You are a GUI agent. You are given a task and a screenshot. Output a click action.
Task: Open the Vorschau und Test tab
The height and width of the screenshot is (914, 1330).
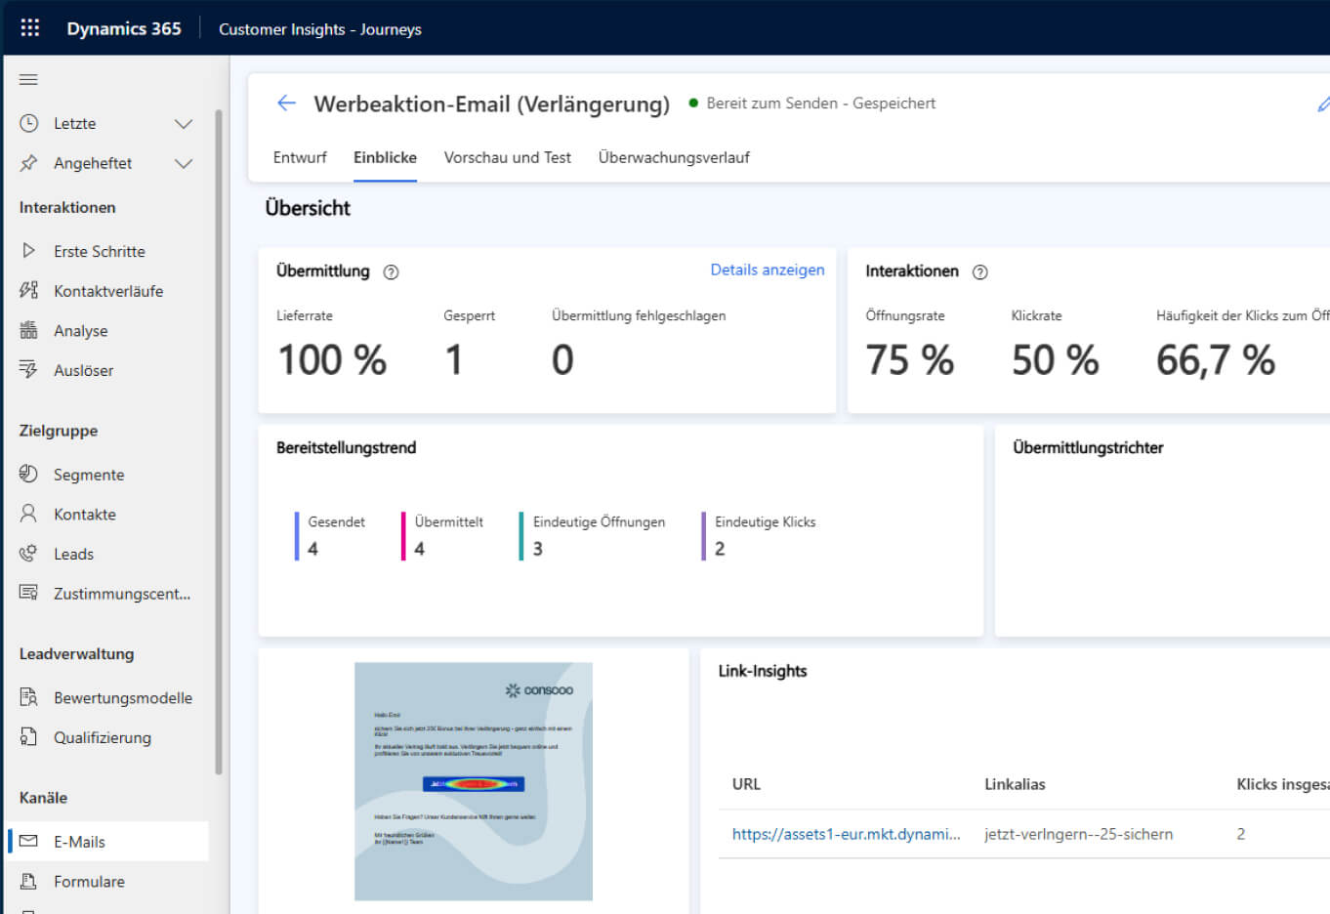pyautogui.click(x=508, y=157)
